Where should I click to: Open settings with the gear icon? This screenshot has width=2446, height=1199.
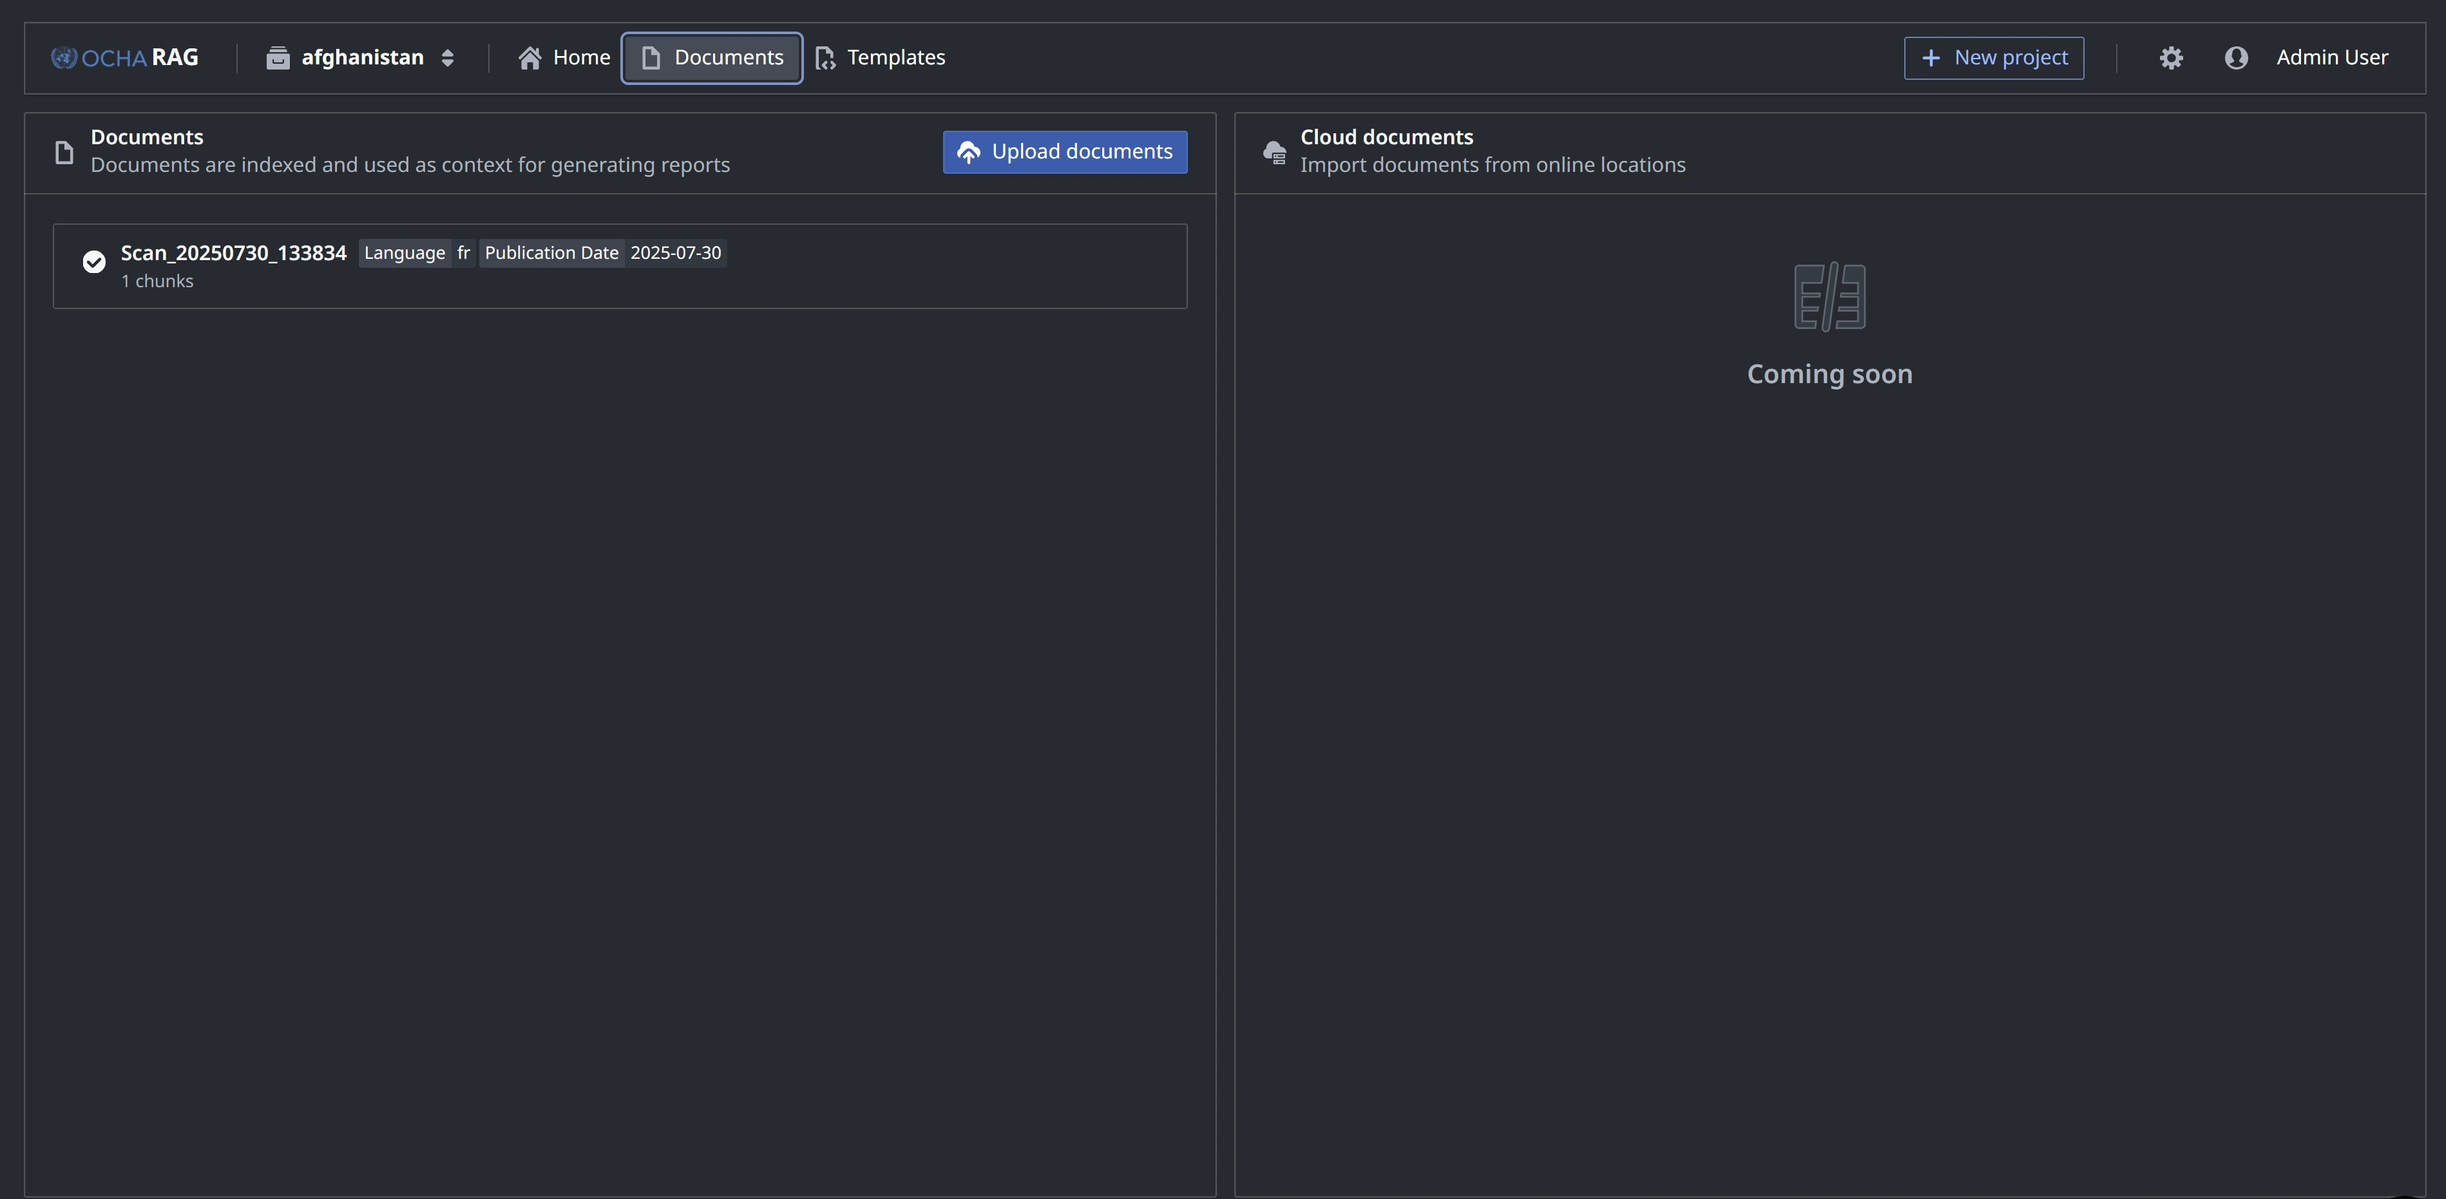pos(2171,58)
